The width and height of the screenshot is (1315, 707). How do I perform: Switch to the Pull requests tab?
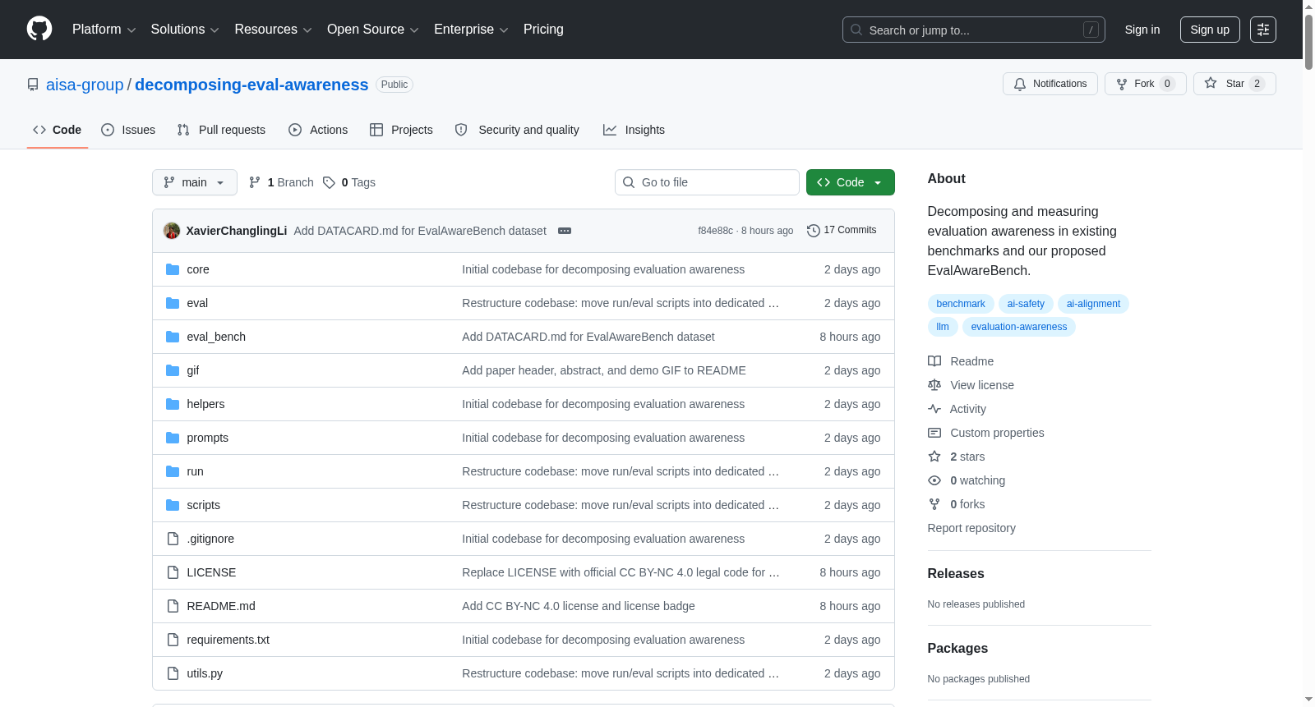point(221,130)
